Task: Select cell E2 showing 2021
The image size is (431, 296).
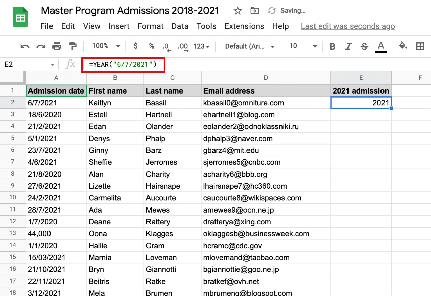Action: click(361, 103)
